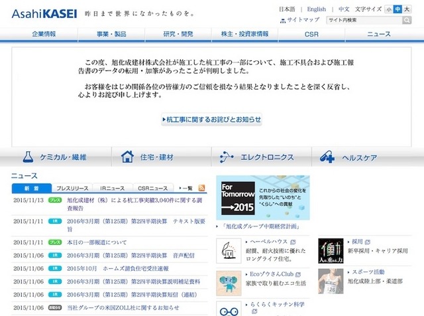Image resolution: width=424 pixels, height=316 pixels.
Task: Click the pill icon for ヘルスケア
Action: coord(327,157)
